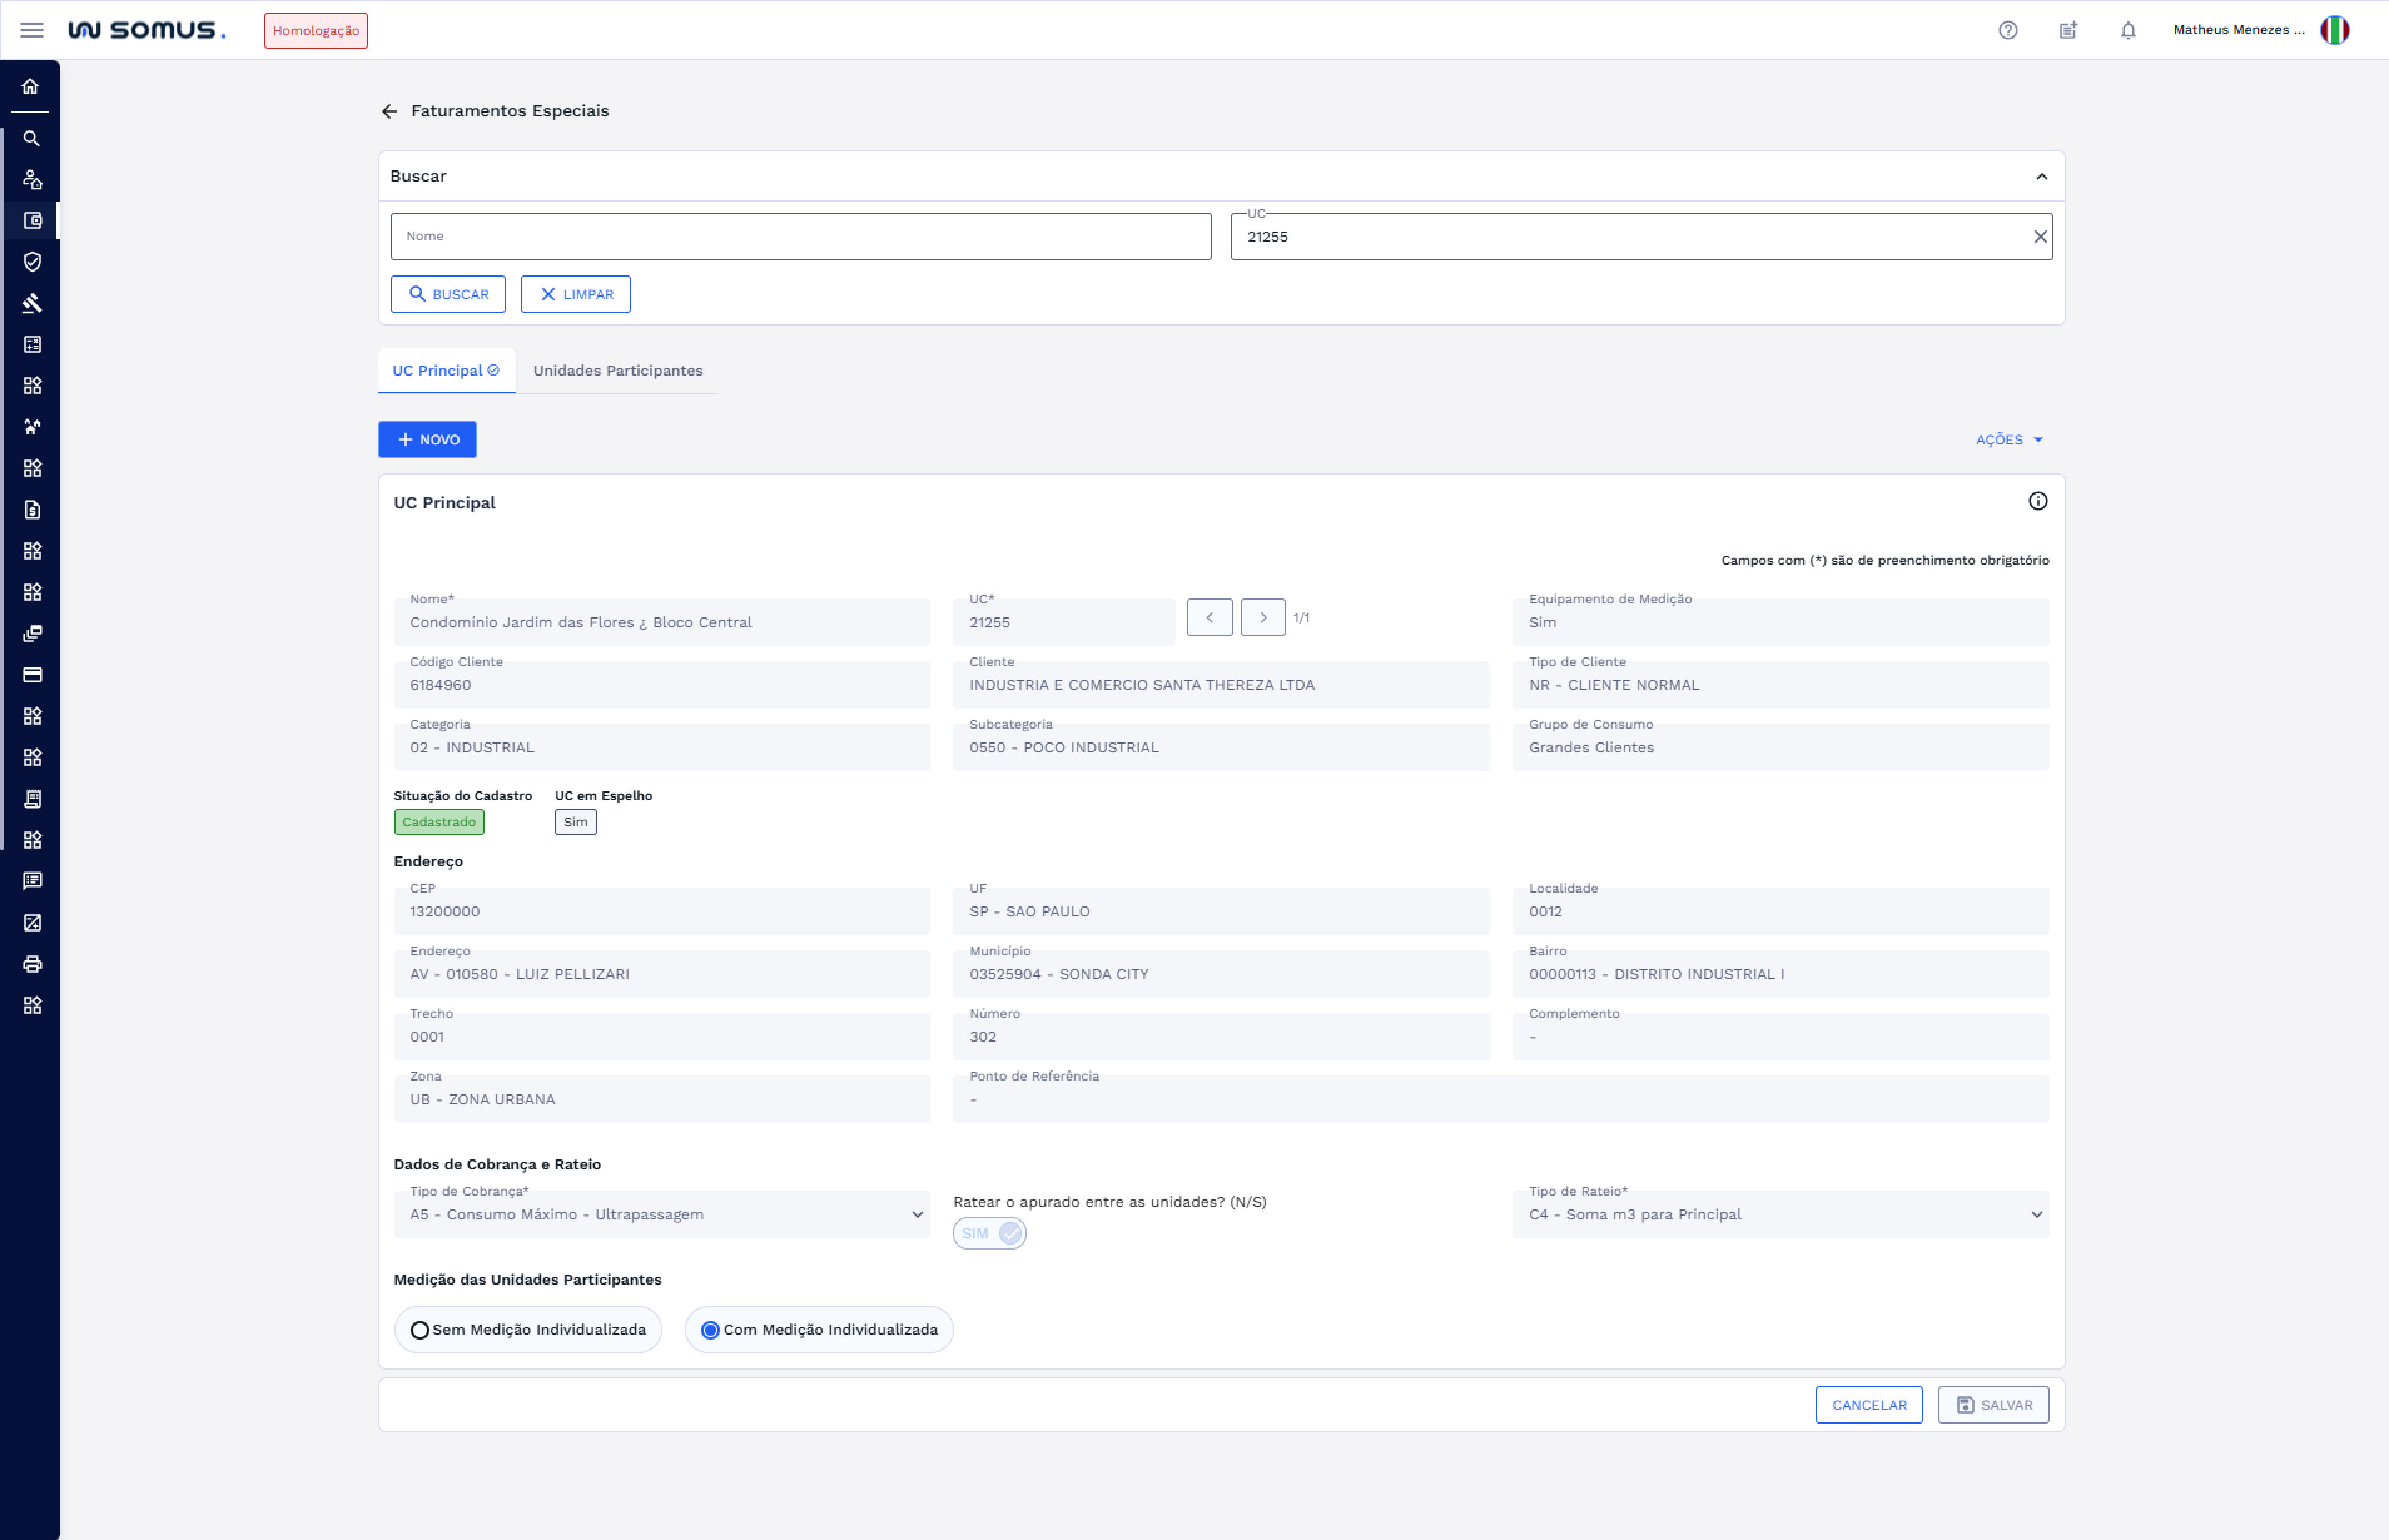Screen dimensions: 2389x1540
Task: Click the NOVO button
Action: tap(427, 440)
